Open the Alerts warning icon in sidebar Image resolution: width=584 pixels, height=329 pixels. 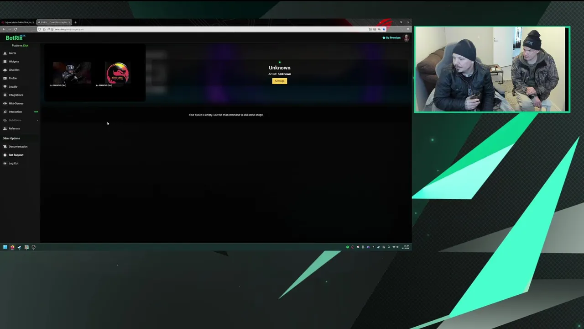pyautogui.click(x=5, y=53)
